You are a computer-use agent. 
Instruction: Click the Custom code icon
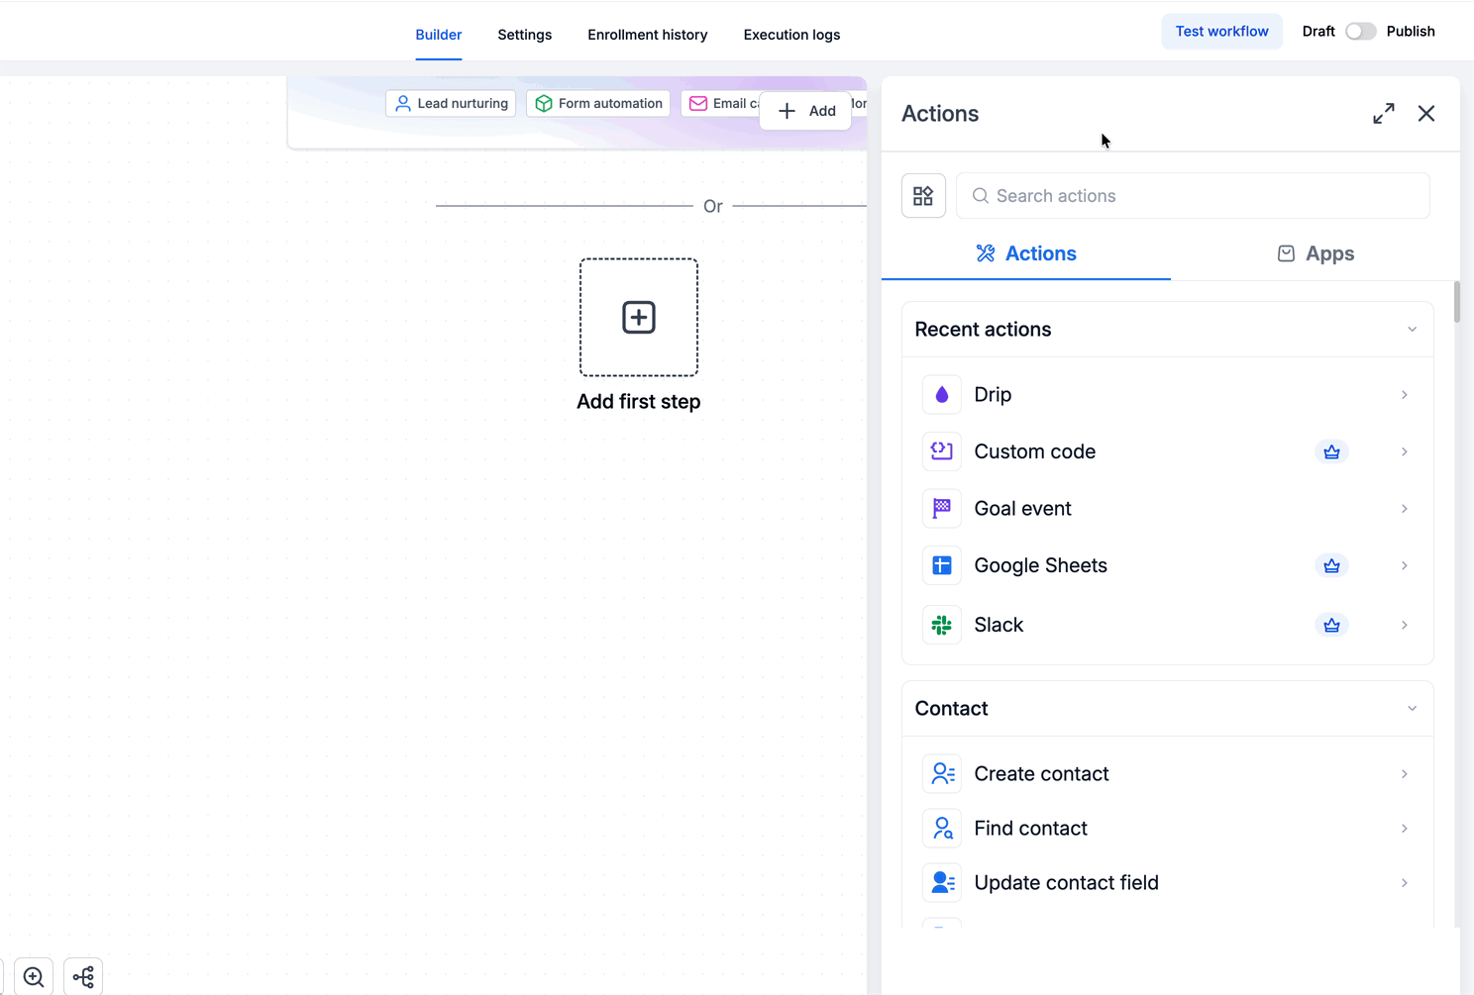942,451
